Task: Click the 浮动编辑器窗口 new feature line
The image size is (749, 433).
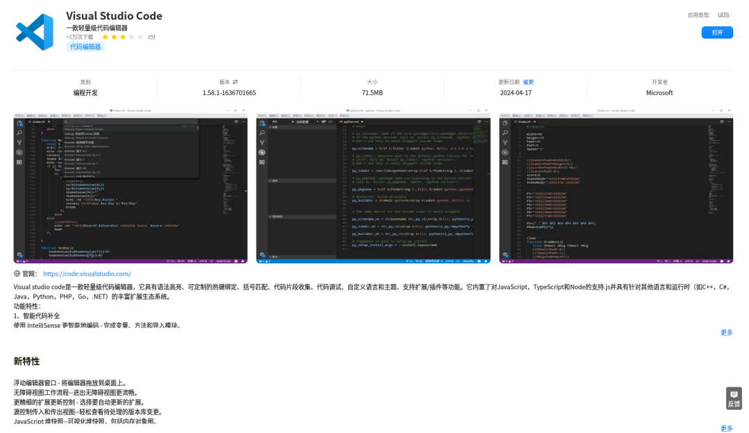Action: click(x=70, y=383)
